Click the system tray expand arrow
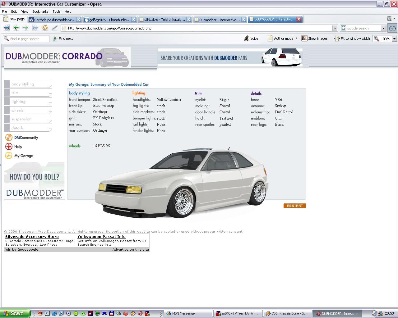The height and width of the screenshot is (318, 398). [x=374, y=313]
